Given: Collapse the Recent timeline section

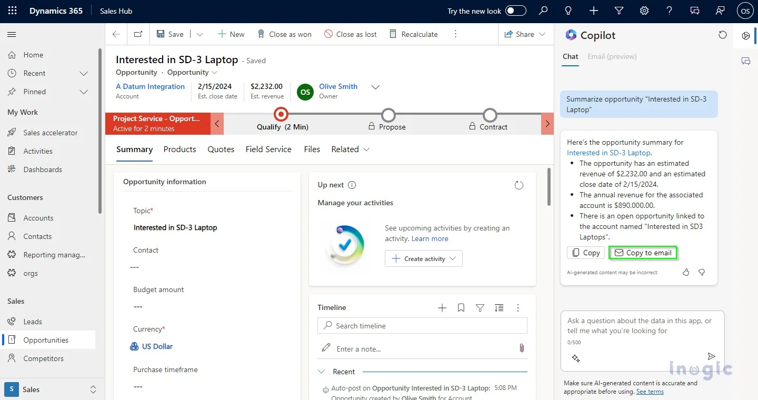Looking at the screenshot, I should [322, 372].
